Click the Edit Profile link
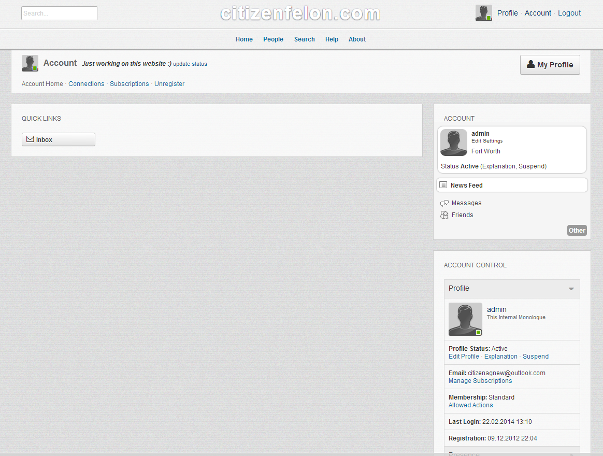 [464, 357]
